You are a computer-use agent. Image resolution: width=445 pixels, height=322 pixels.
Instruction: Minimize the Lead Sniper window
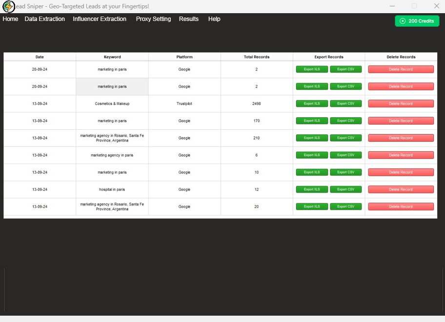coord(392,6)
